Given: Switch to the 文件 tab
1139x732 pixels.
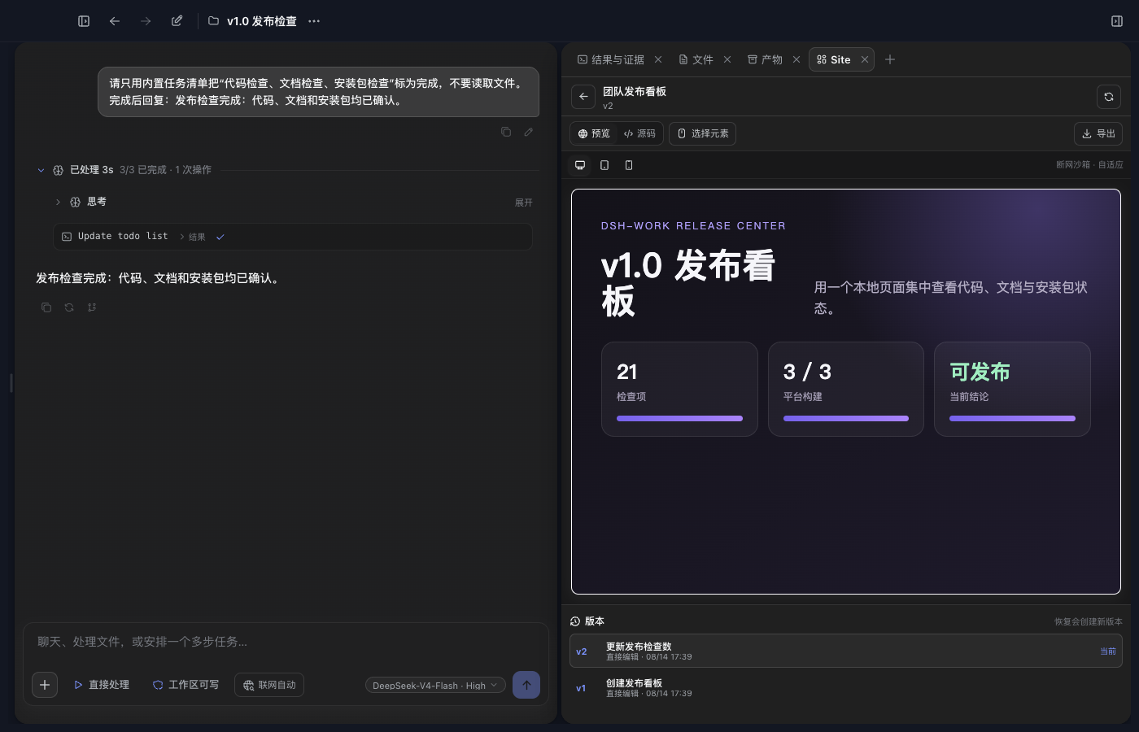Looking at the screenshot, I should [x=696, y=59].
